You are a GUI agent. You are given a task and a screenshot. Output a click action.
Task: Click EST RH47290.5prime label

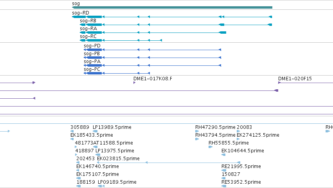[x=215, y=127]
